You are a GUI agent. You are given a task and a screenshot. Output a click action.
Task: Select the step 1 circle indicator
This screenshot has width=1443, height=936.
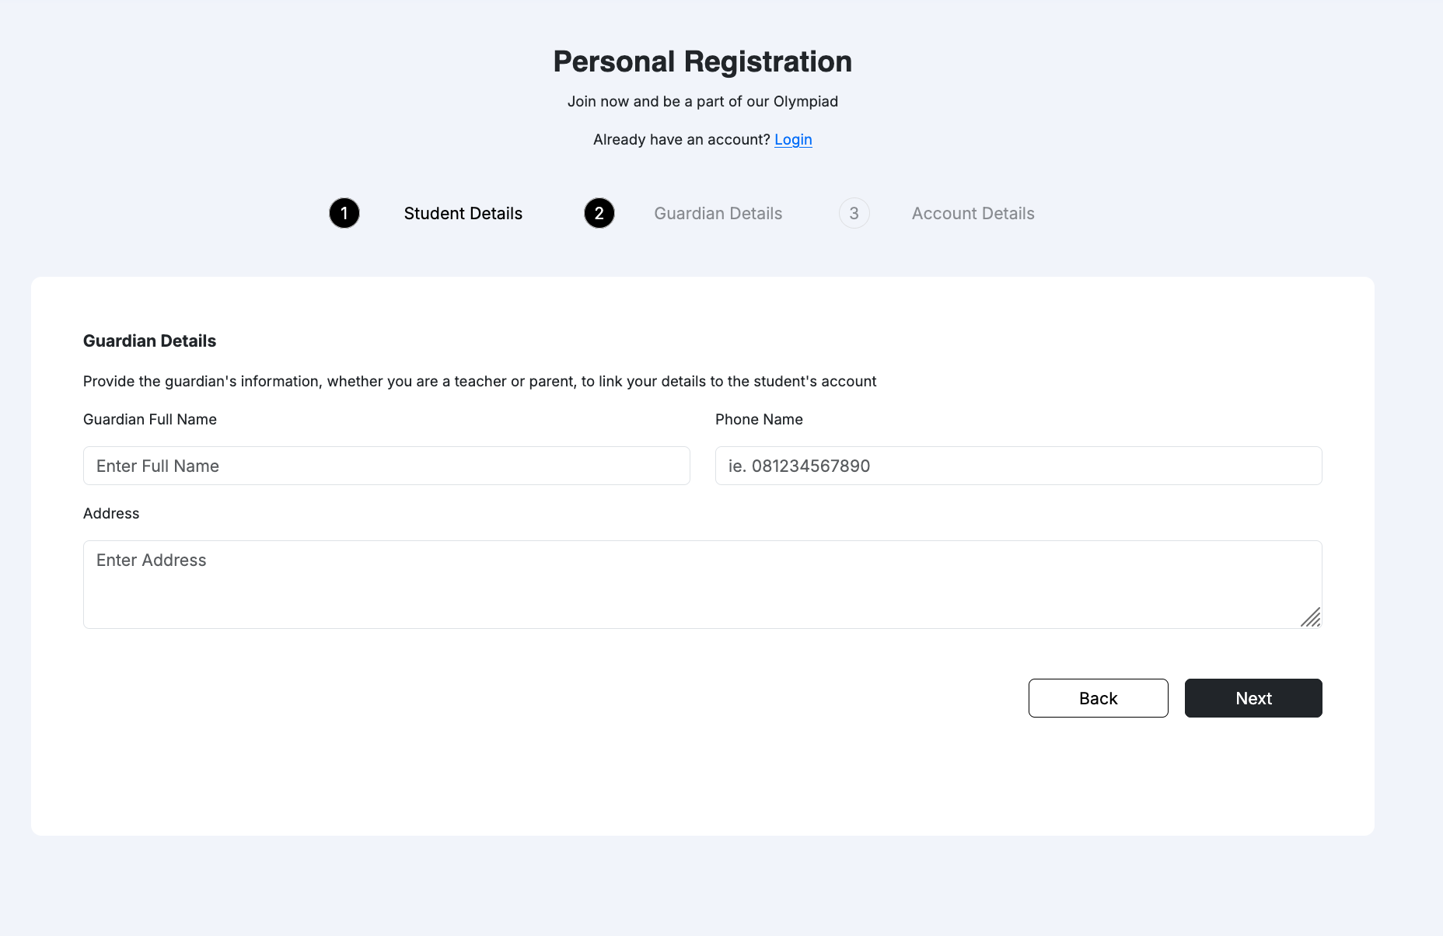(x=344, y=213)
